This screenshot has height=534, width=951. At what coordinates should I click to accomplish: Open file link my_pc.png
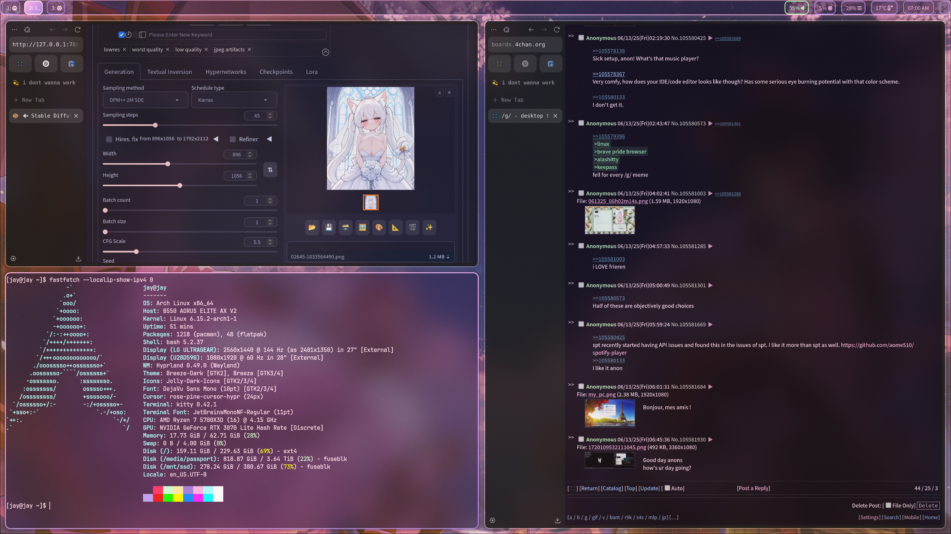pos(602,395)
